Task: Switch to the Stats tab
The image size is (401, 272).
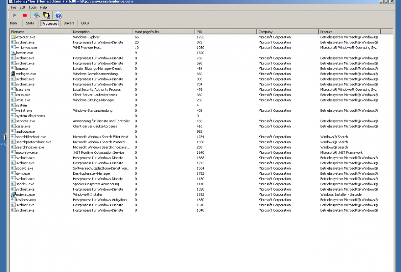Action: [x=30, y=23]
